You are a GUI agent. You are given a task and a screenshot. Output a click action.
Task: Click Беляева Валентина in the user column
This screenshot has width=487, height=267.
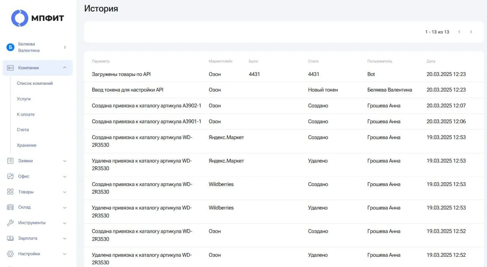pos(390,90)
